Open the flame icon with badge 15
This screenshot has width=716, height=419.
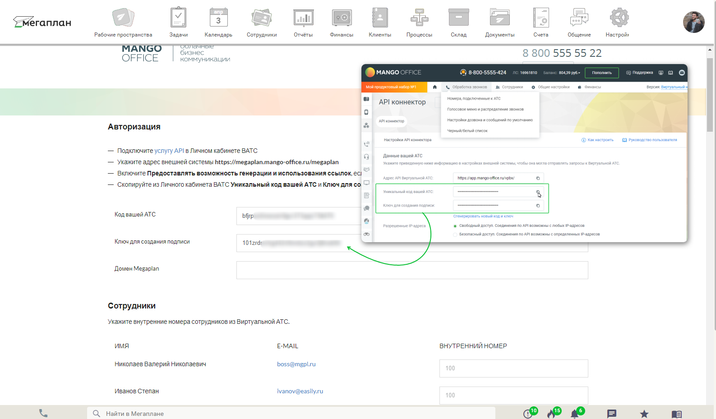coord(552,413)
